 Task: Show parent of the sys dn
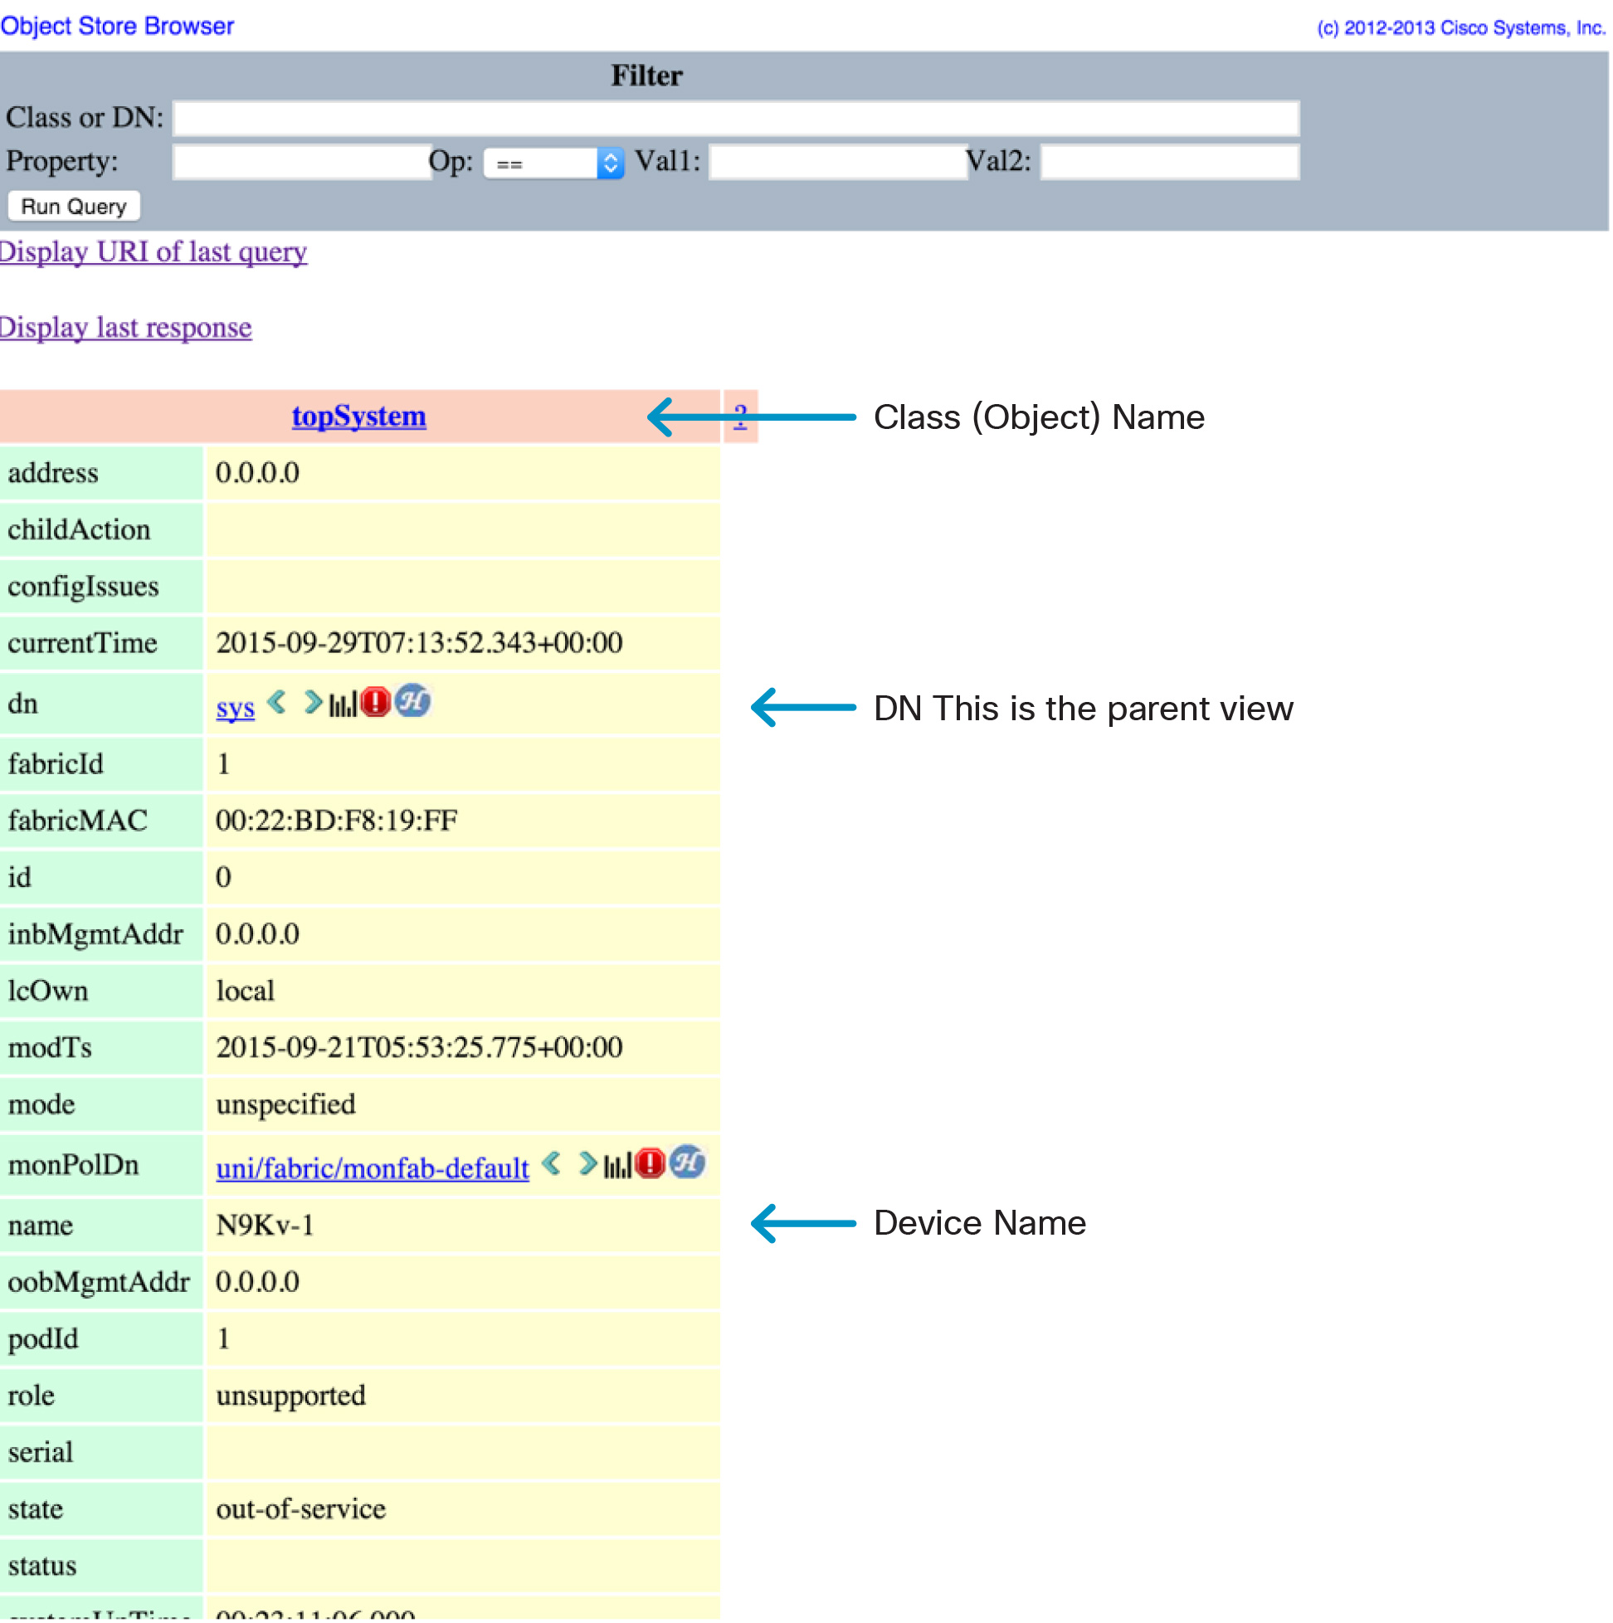coord(277,702)
